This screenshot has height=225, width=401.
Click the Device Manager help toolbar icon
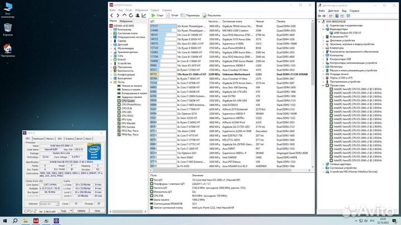coord(337,16)
